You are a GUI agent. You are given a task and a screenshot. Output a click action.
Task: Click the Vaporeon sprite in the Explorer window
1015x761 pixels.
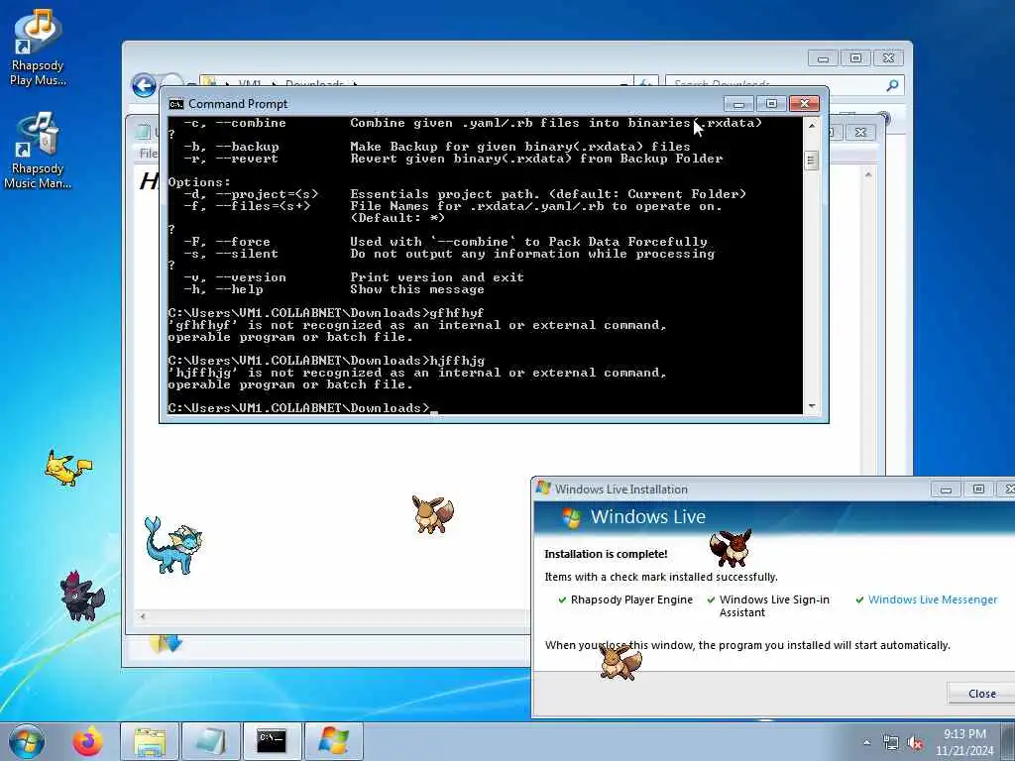tap(172, 545)
